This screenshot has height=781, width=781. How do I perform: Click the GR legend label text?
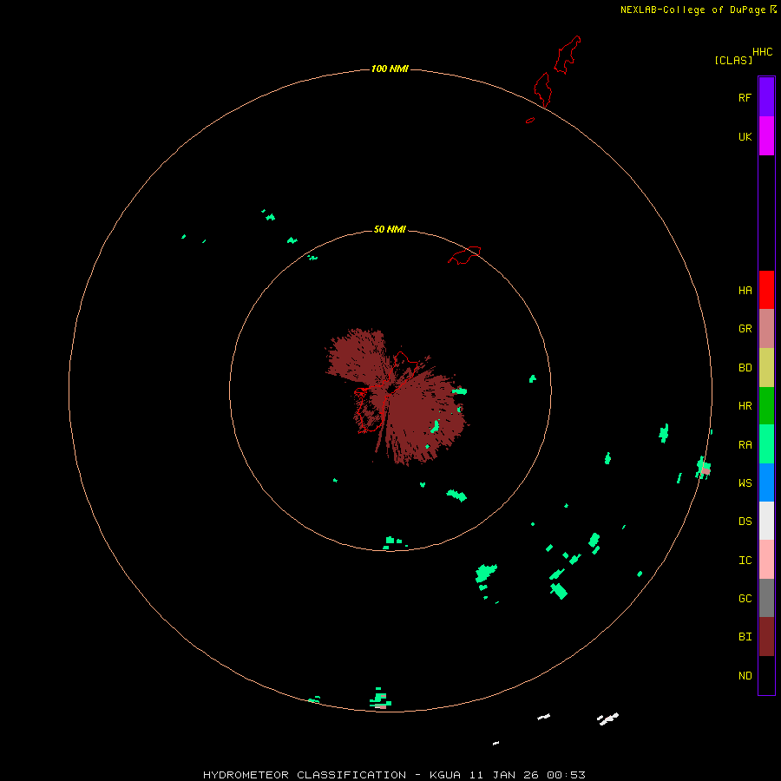[745, 329]
